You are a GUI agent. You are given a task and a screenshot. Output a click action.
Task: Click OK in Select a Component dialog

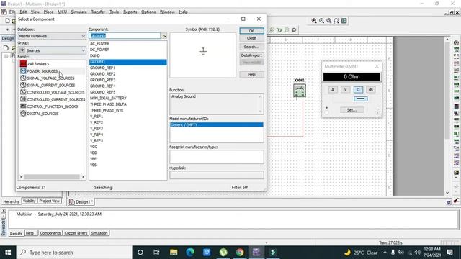251,31
